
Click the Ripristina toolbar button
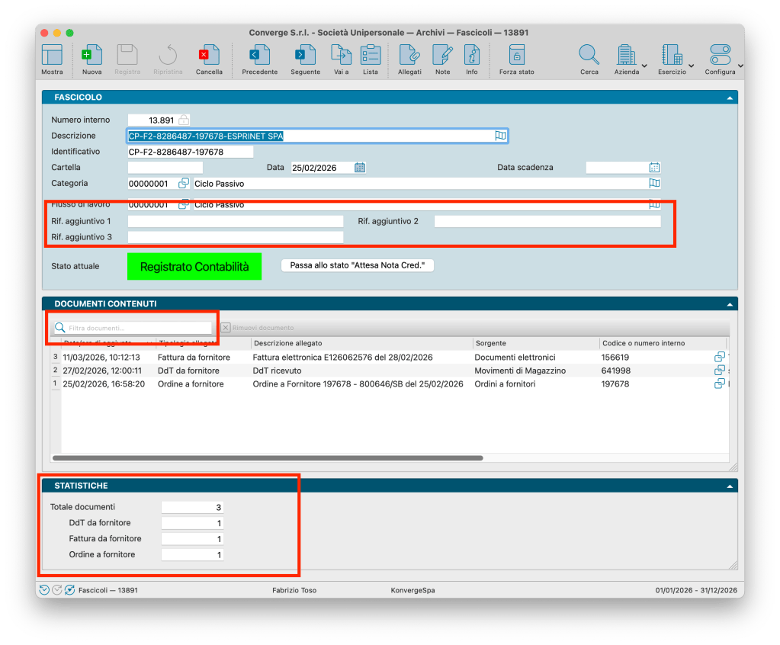[x=168, y=59]
